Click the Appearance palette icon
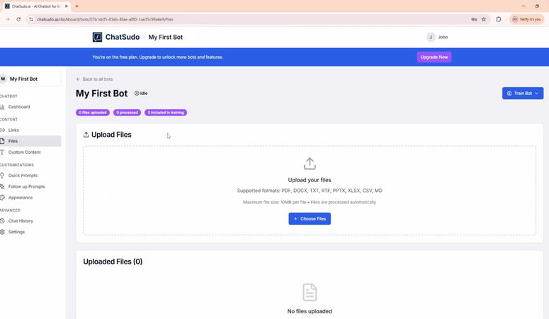Image resolution: width=549 pixels, height=319 pixels. [2, 198]
